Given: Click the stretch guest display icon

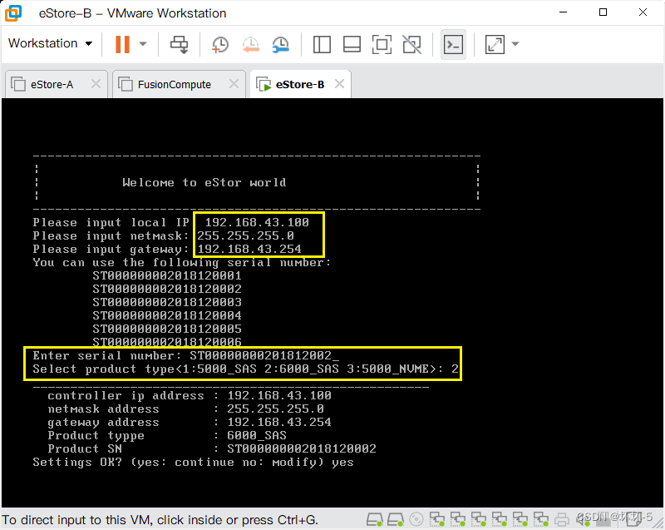Looking at the screenshot, I should (495, 44).
